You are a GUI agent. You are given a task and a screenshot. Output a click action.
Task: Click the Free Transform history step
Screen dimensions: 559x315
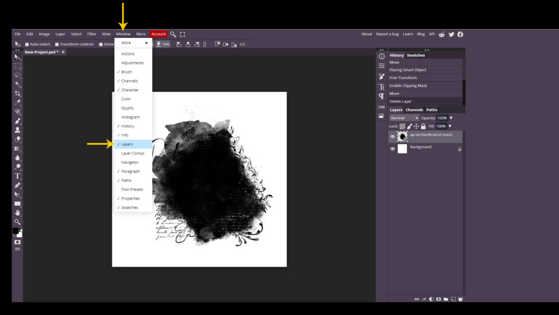click(402, 78)
